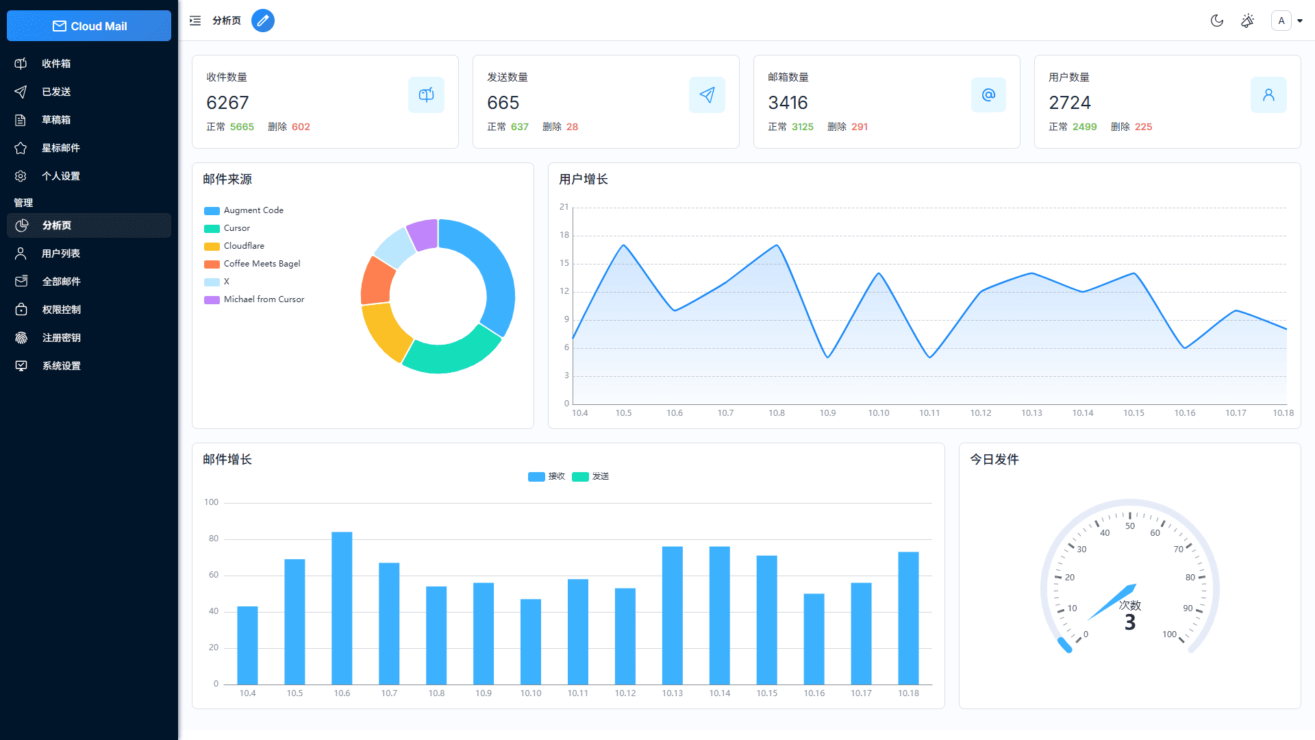
Task: Click the 星标邮件 star icon
Action: point(21,147)
